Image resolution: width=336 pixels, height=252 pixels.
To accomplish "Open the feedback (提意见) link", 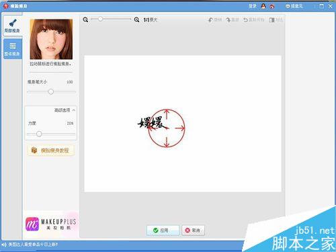I will tap(294, 6).
